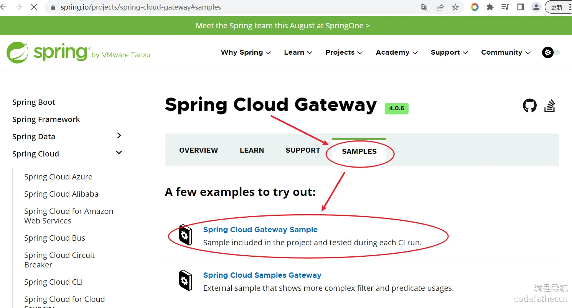Screen dimensions: 572x308
Task: Open Spring Cloud for Amazon Web Services
Action: click(69, 216)
